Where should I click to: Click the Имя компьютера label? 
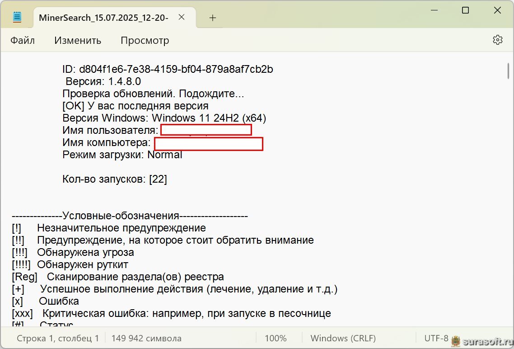pos(107,143)
